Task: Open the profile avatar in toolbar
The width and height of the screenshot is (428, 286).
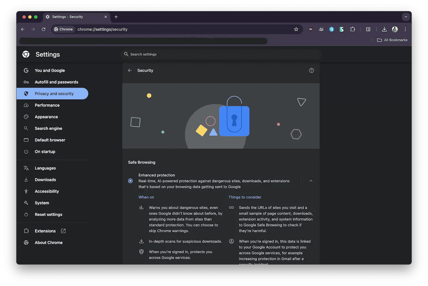Action: 395,30
